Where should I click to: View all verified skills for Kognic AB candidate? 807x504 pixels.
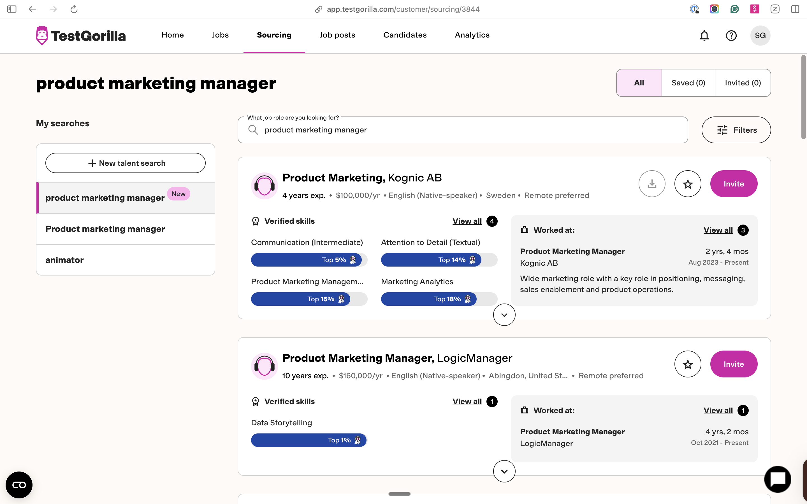click(467, 221)
